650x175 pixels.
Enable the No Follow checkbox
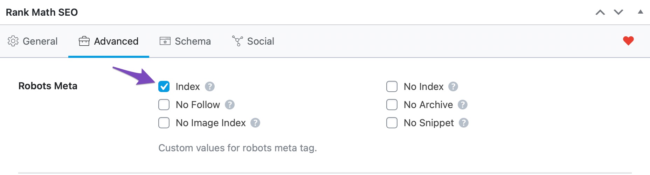[164, 105]
